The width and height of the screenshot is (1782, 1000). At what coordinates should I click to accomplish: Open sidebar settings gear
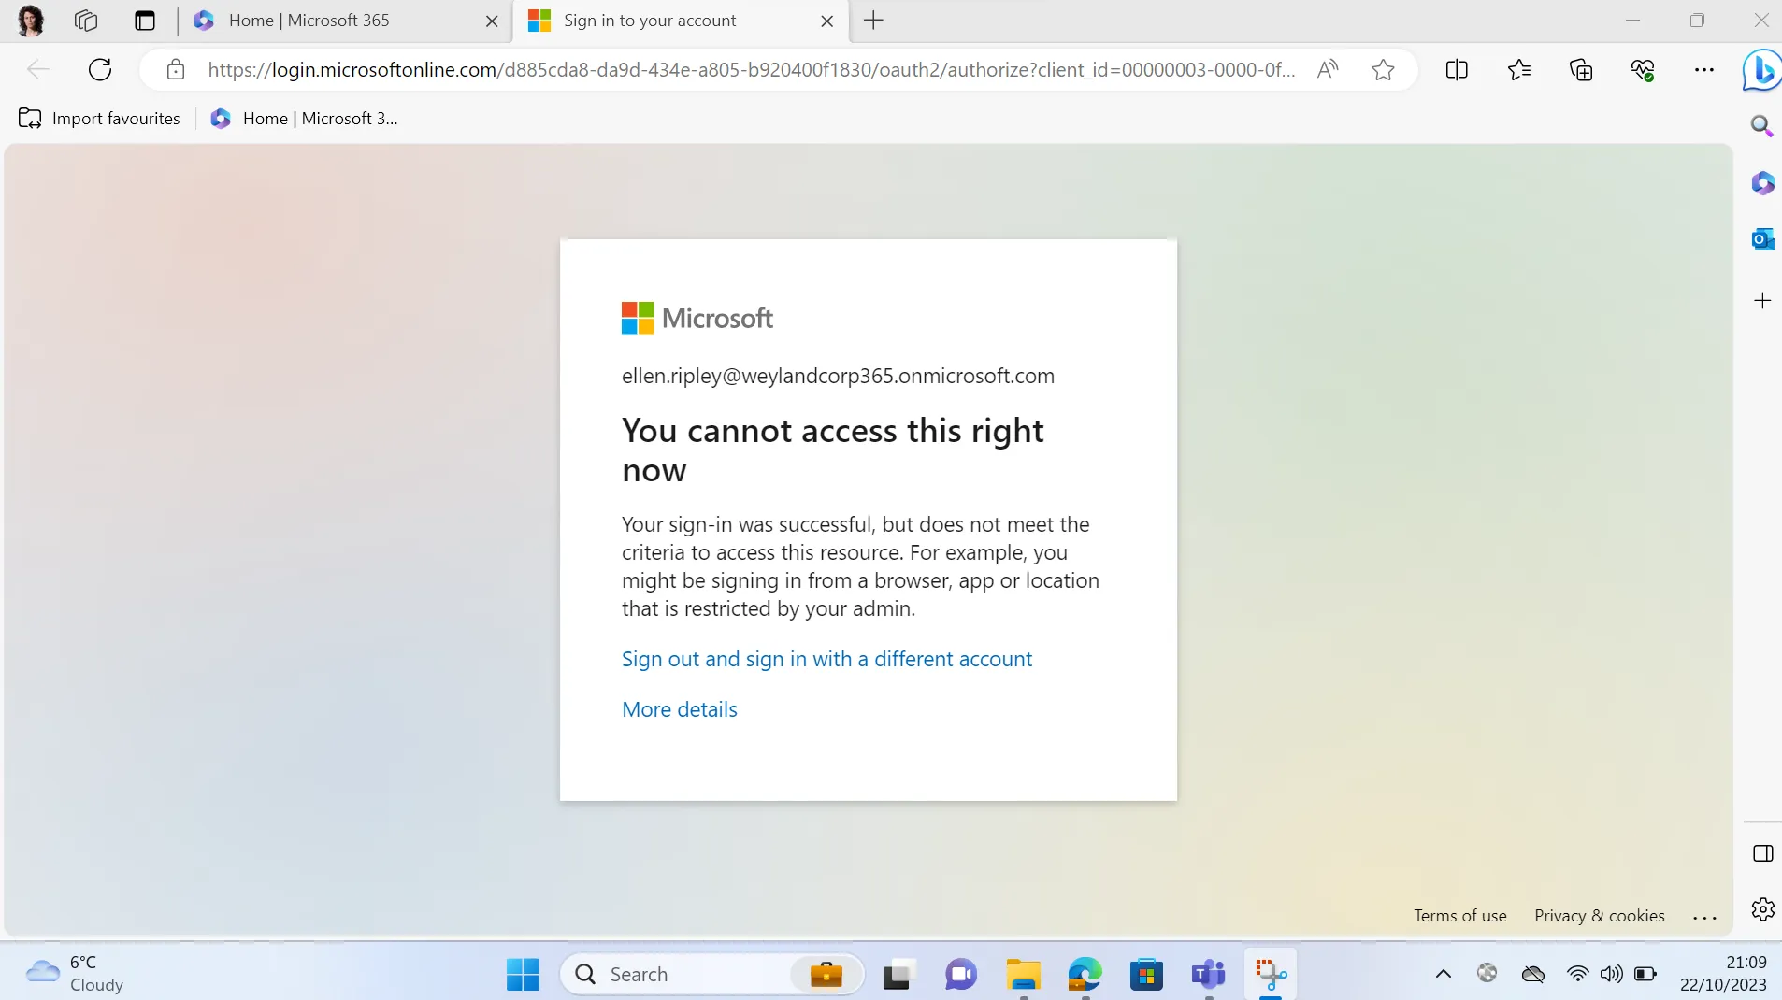click(x=1762, y=908)
